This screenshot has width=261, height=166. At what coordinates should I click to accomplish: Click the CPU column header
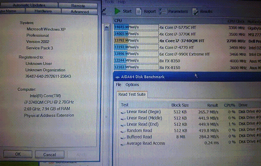pos(118,21)
